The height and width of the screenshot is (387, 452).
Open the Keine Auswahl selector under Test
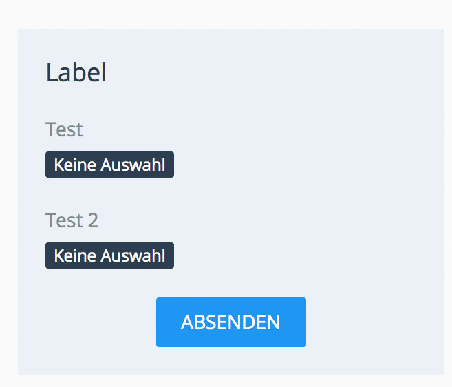click(109, 165)
